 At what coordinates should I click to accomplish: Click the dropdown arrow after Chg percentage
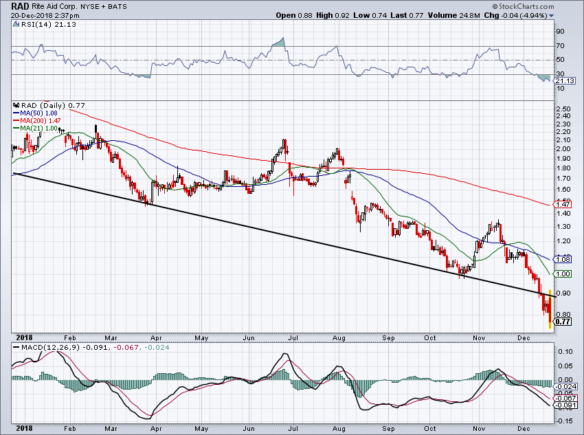(551, 16)
